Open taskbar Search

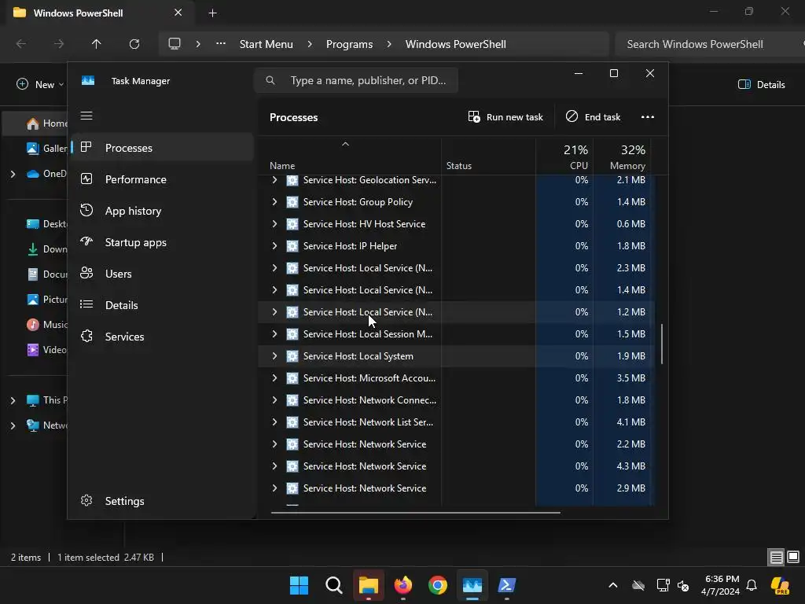click(333, 585)
